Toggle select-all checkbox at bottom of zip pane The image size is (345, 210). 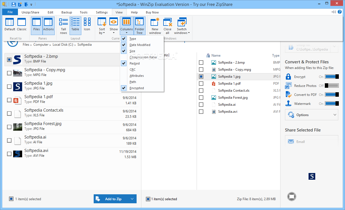click(x=148, y=199)
